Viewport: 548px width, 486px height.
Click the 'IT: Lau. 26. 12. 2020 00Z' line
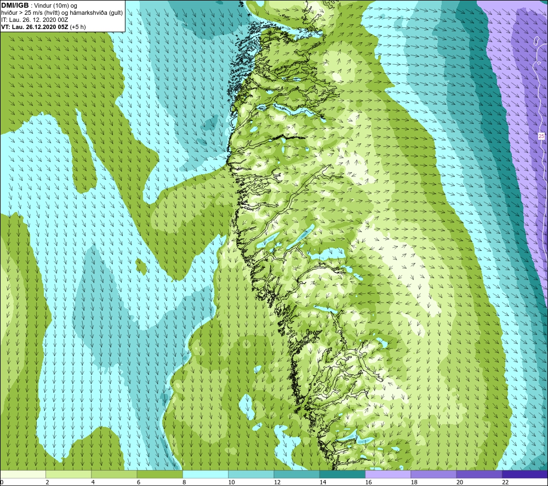click(x=35, y=20)
